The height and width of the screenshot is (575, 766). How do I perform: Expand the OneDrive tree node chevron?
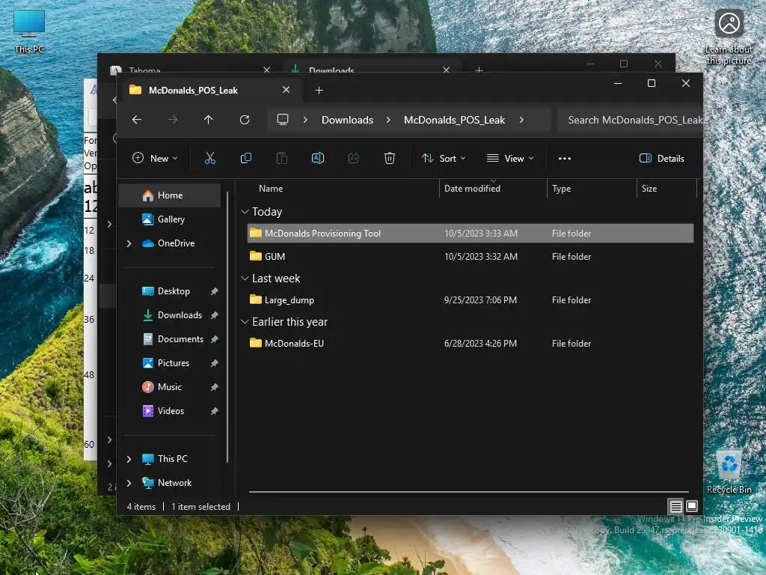pos(129,243)
